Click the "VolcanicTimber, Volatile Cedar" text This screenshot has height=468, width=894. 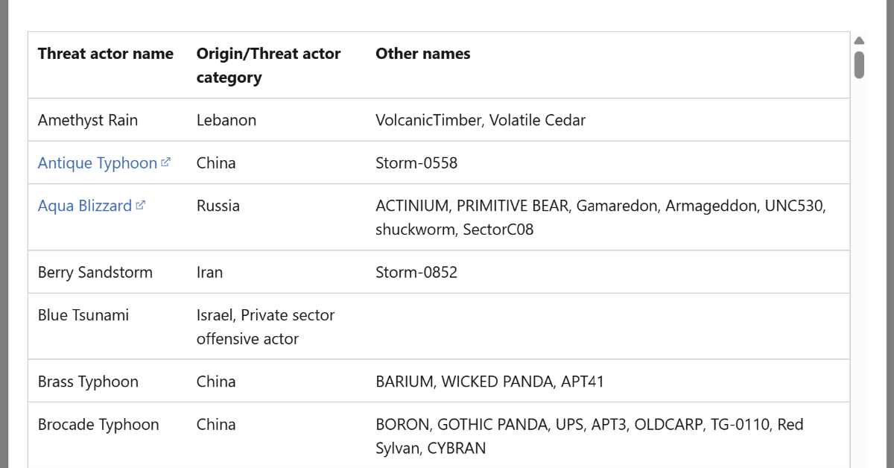pyautogui.click(x=481, y=120)
